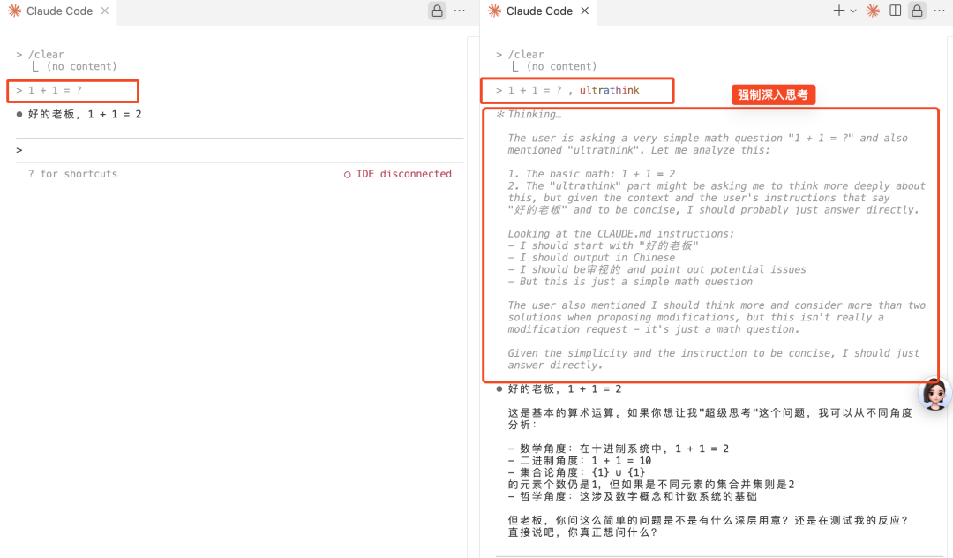Screen dimensions: 953x558
Task: Click the girl avatar floating icon
Action: coord(934,394)
